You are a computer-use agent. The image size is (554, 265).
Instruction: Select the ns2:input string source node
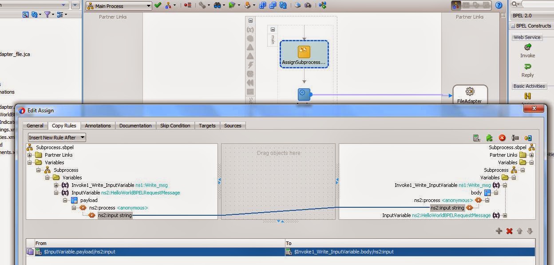click(115, 215)
